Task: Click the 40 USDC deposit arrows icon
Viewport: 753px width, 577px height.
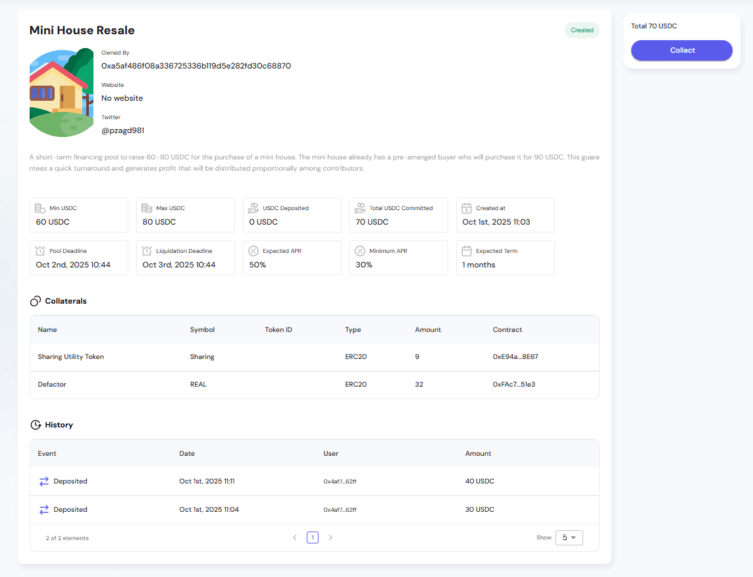Action: click(x=44, y=481)
